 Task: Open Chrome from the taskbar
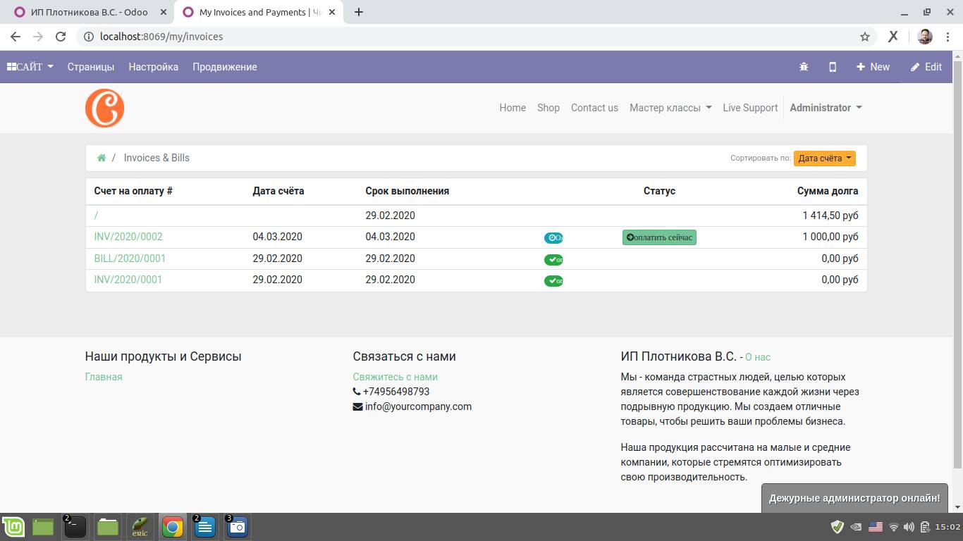[x=172, y=527]
